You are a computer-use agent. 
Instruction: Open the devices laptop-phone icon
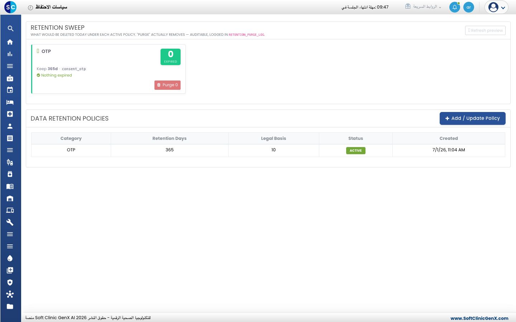(10, 210)
